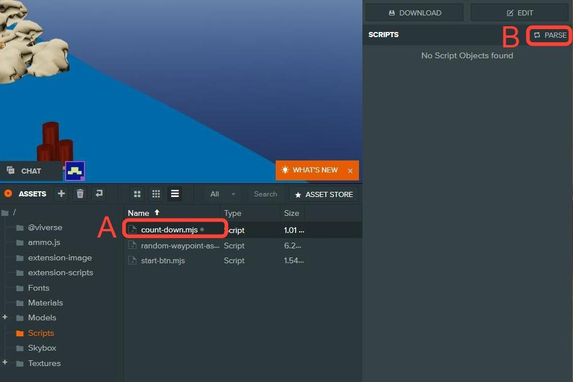Expand the Models folder
Viewport: 573px width, 382px height.
coord(5,317)
